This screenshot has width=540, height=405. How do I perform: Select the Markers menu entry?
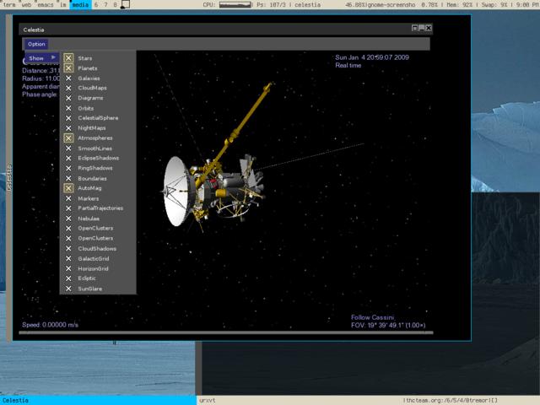point(89,198)
